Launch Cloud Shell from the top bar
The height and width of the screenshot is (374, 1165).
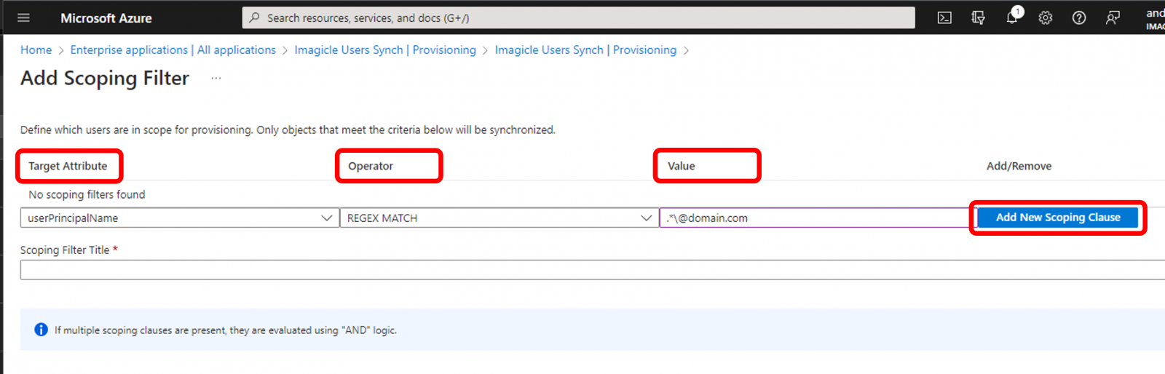point(944,17)
